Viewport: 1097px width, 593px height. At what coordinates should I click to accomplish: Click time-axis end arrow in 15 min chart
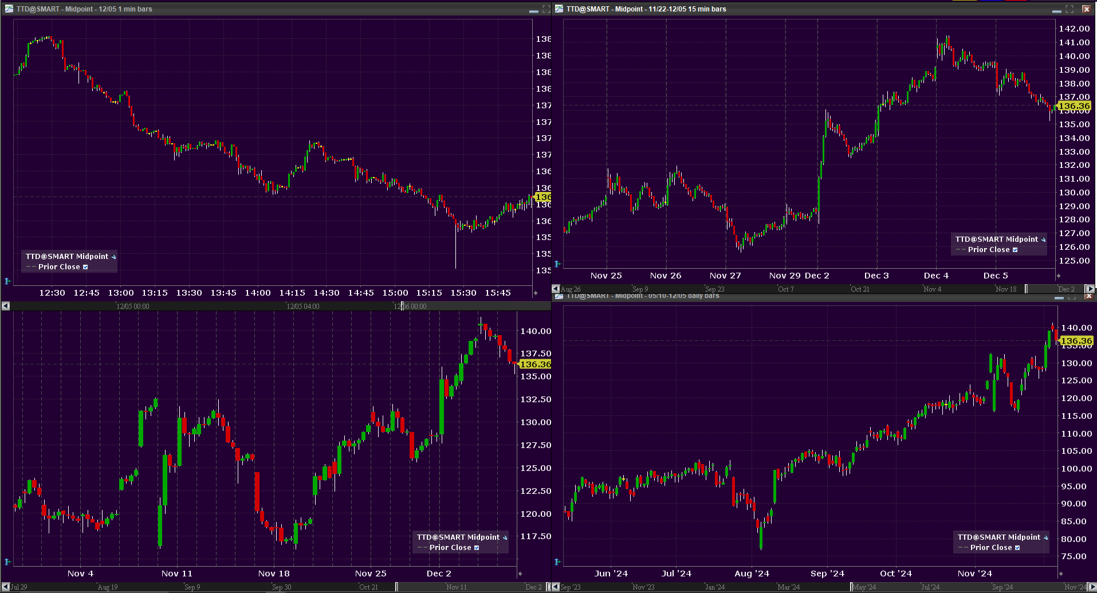pos(1058,276)
